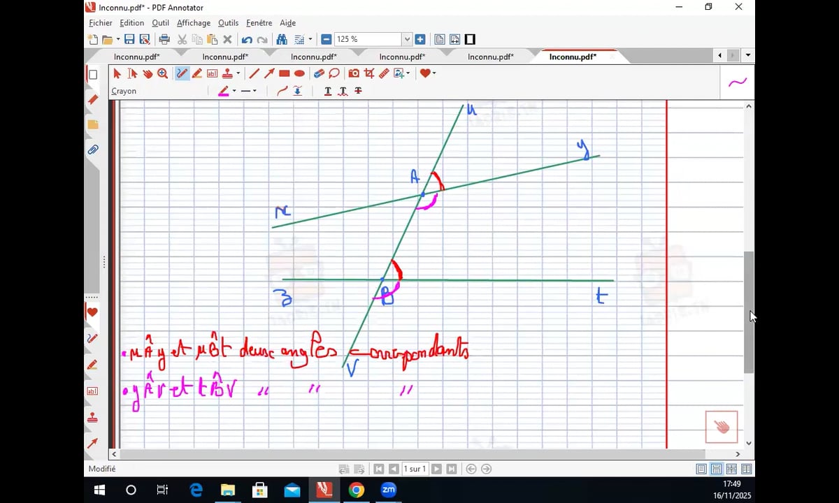Expand the line width dropdown arrow

point(254,91)
